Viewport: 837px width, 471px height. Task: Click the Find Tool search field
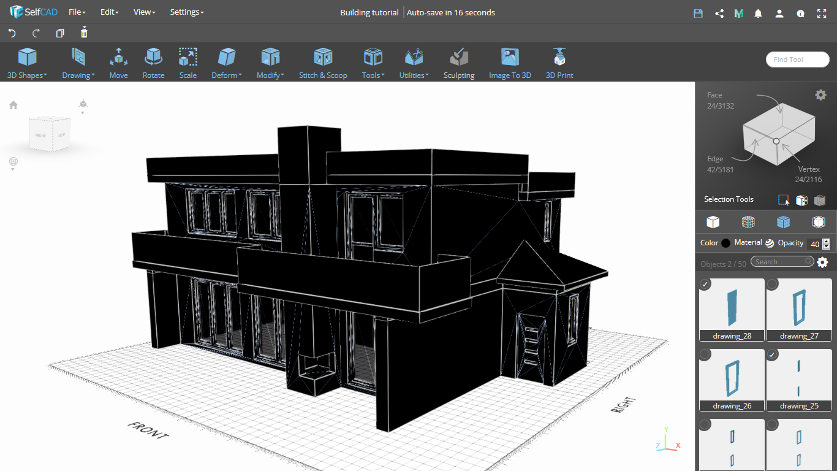point(797,59)
